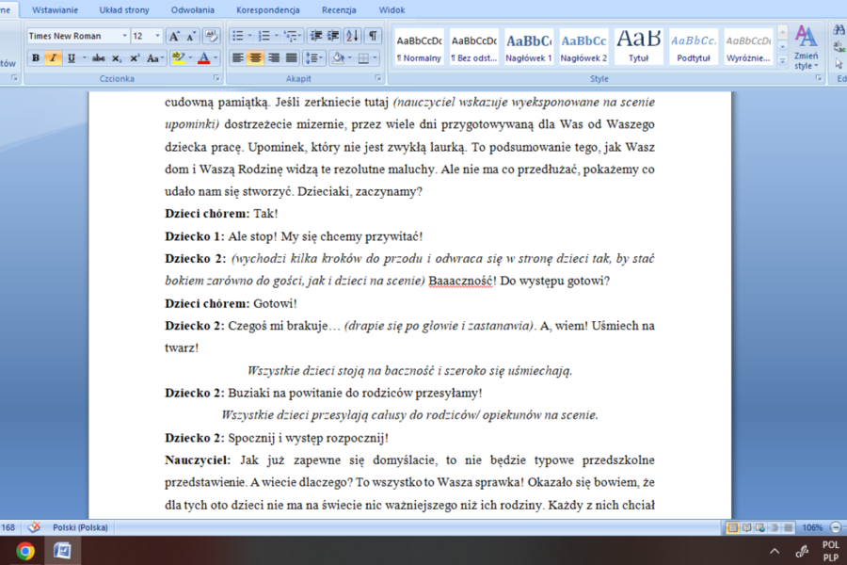
Task: Open the Układ strony tab
Action: (124, 9)
